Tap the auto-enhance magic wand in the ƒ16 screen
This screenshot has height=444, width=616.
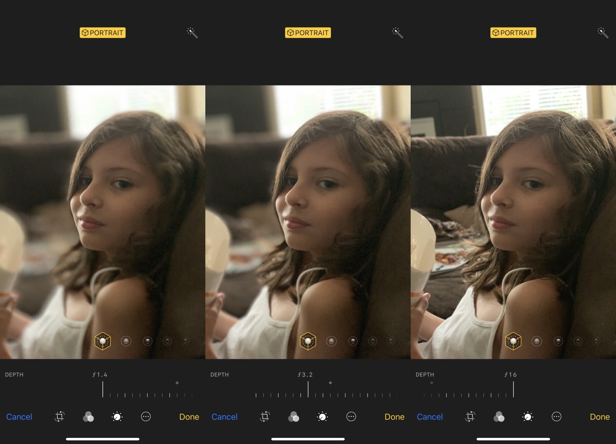(x=602, y=33)
